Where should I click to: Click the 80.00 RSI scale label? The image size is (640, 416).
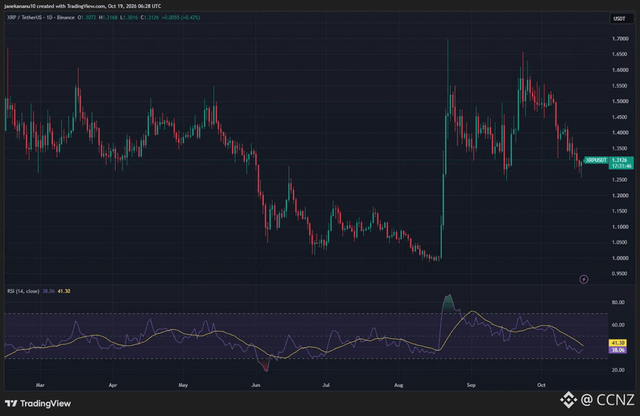point(618,302)
